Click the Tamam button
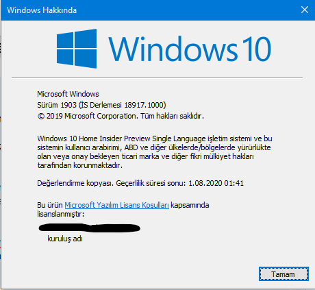The height and width of the screenshot is (290, 315). [x=283, y=274]
